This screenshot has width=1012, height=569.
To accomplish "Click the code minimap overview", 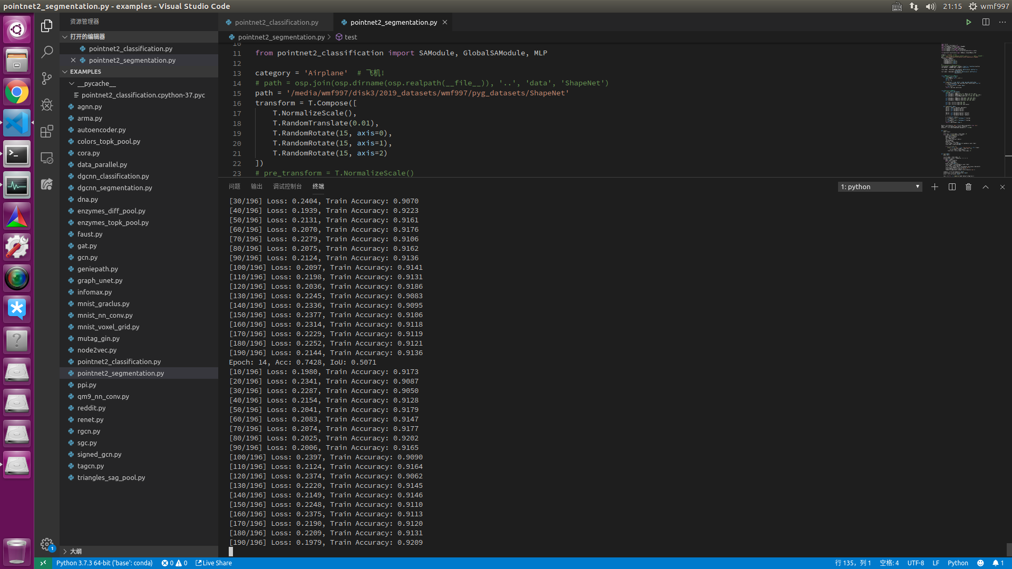I will (960, 105).
